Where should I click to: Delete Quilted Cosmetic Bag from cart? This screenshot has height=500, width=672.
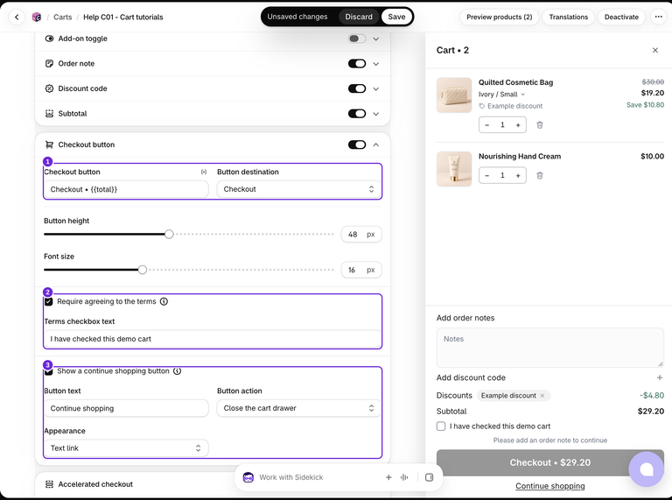540,125
